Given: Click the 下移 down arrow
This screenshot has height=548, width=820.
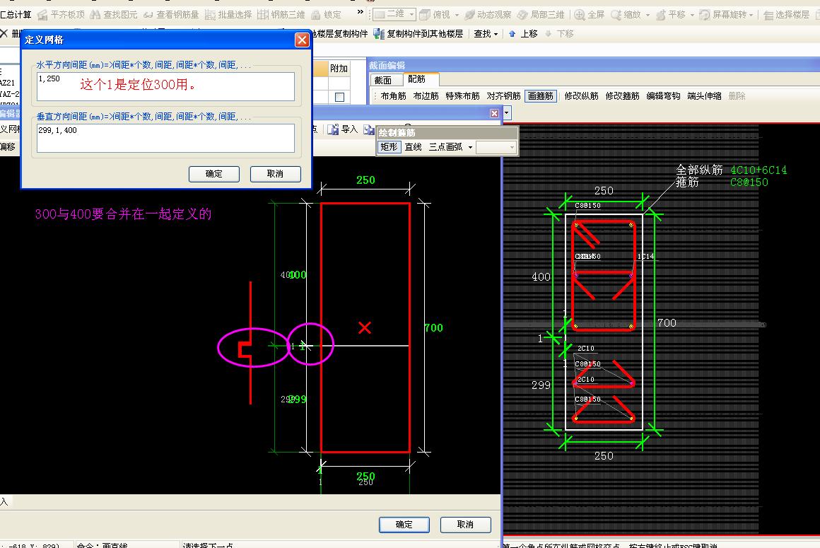Looking at the screenshot, I should pos(548,33).
